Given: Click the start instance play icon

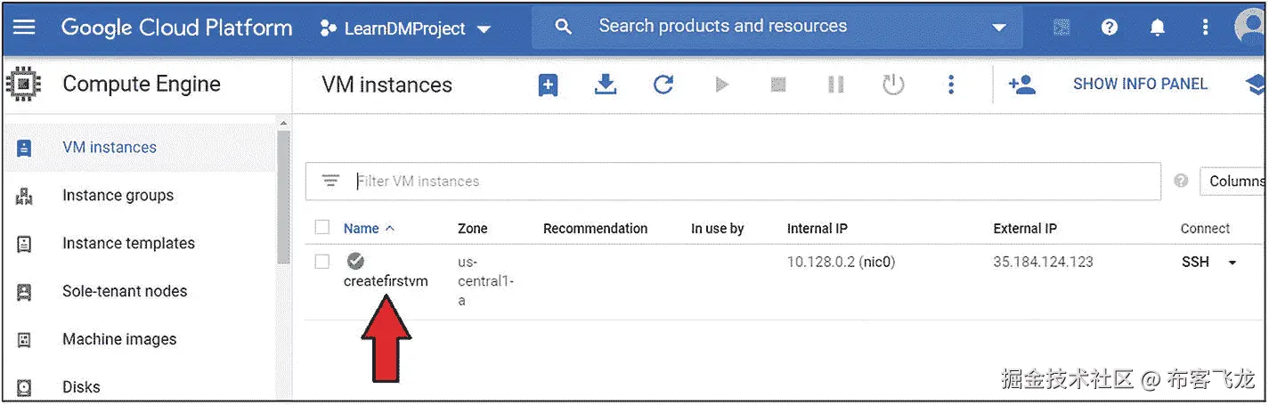Looking at the screenshot, I should [721, 85].
